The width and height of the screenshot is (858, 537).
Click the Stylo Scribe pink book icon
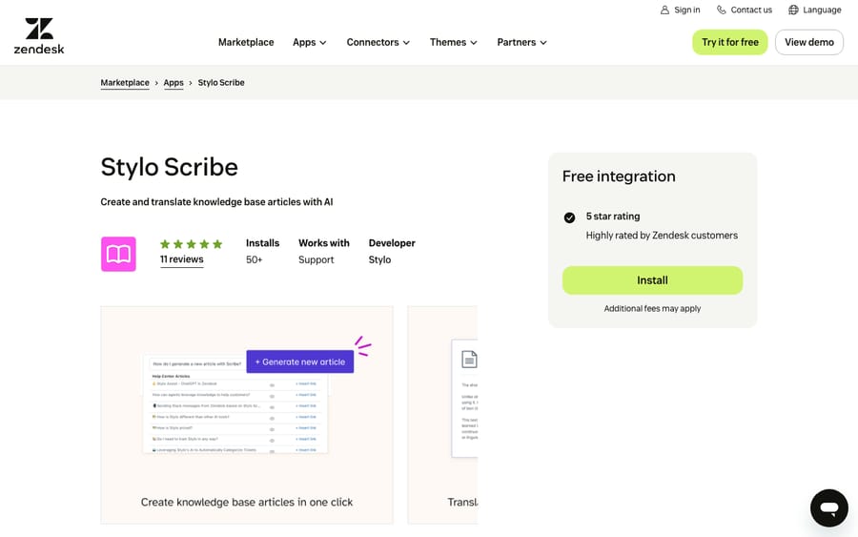(118, 254)
